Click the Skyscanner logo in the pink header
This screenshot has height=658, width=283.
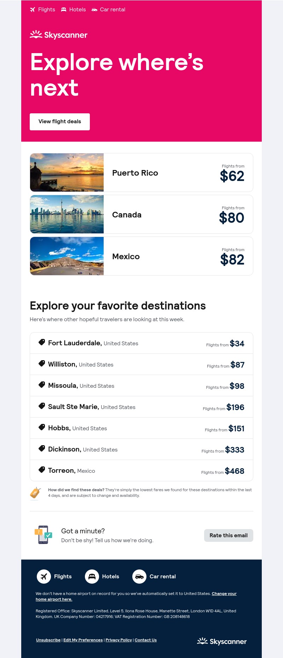(59, 35)
